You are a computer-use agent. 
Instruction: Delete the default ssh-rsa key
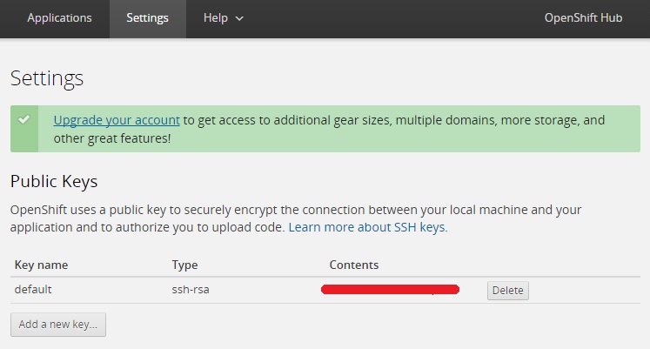[x=507, y=291]
